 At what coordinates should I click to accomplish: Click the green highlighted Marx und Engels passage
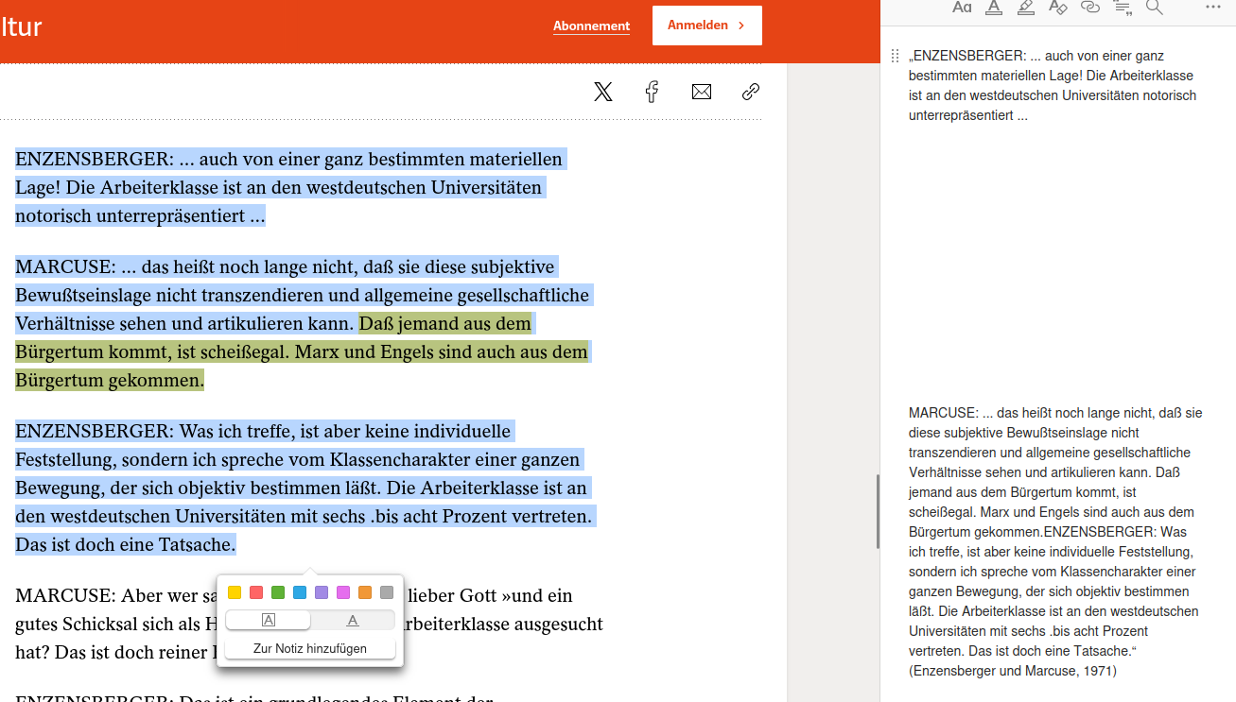(303, 352)
